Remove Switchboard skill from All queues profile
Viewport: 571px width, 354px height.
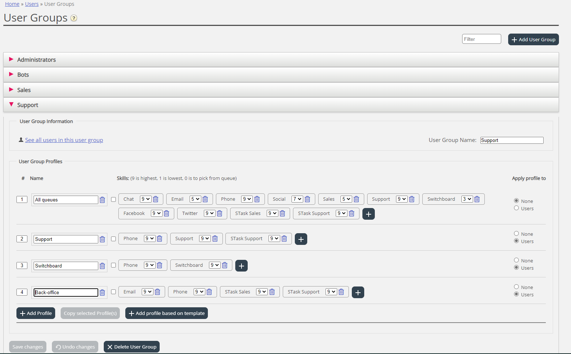pos(477,199)
